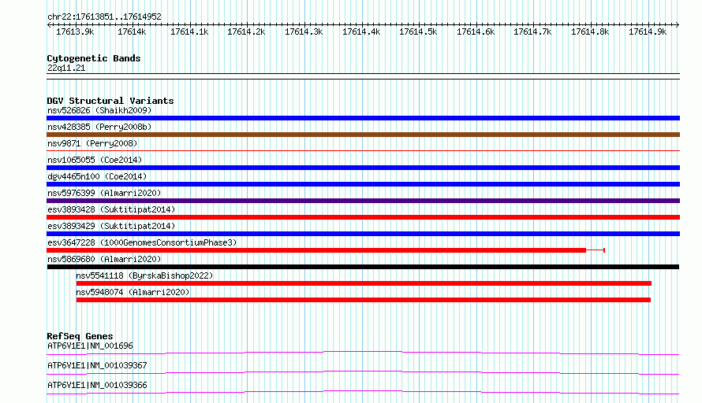Click the DGV Structural Variants track title
The image size is (702, 403).
(110, 101)
